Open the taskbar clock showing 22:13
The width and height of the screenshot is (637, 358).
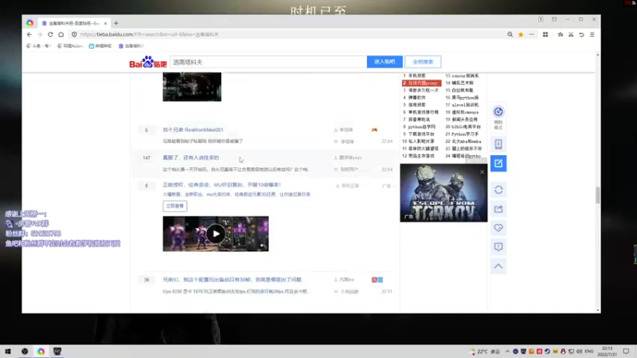(x=607, y=352)
